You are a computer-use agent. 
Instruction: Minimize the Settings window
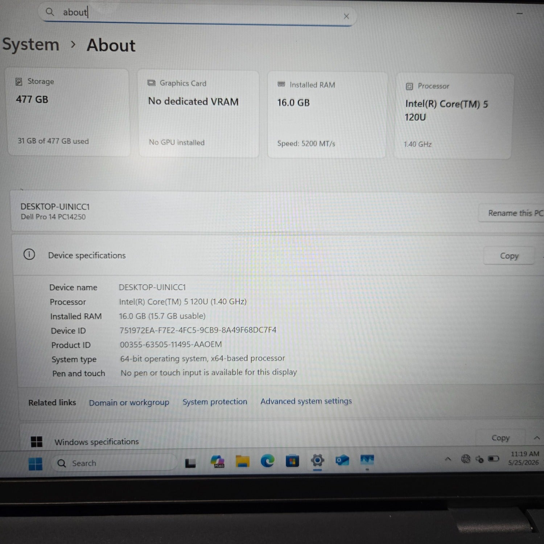[x=519, y=13]
